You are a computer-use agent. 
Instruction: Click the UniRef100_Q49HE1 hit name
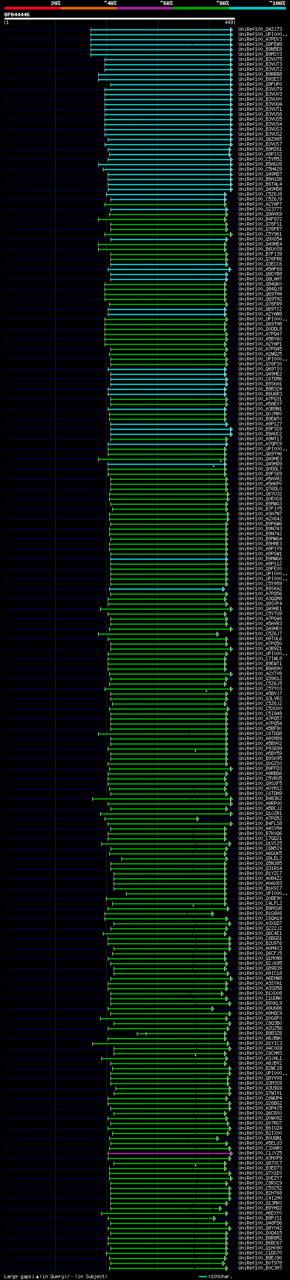tap(260, 609)
